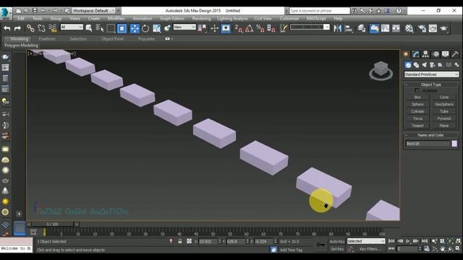Open the Modifiers menu
The height and width of the screenshot is (260, 463).
tap(116, 18)
